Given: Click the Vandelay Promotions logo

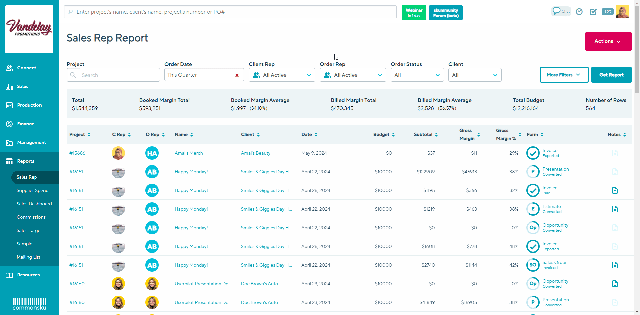Looking at the screenshot, I should [29, 29].
